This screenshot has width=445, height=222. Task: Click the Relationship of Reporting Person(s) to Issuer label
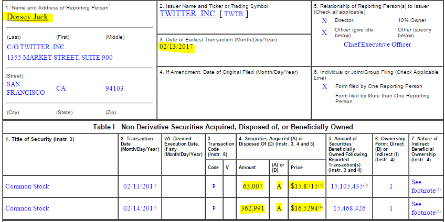point(372,9)
